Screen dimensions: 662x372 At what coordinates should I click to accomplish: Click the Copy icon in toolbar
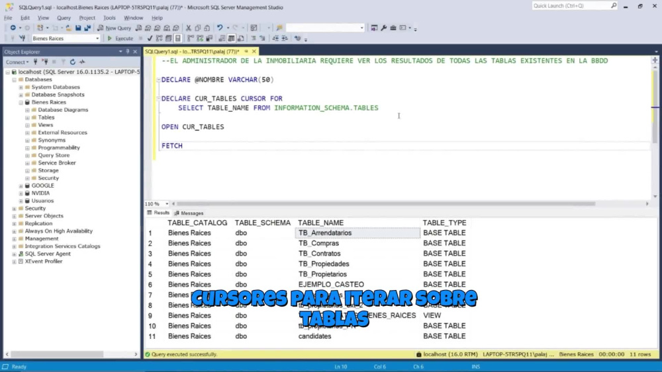(x=197, y=28)
